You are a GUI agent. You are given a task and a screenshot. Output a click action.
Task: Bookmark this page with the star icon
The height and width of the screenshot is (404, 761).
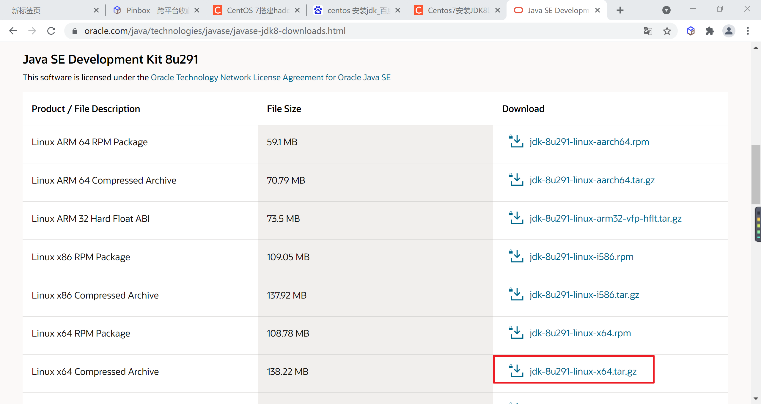coord(667,31)
